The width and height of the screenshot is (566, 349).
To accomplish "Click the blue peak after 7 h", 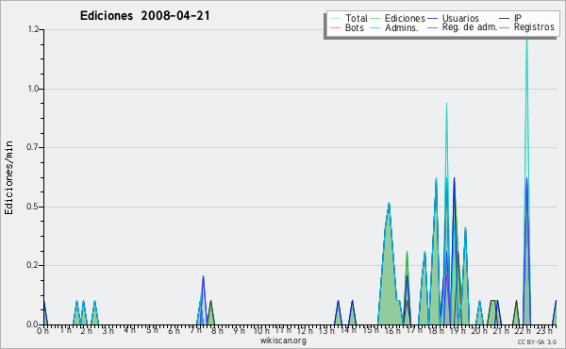I will [203, 277].
